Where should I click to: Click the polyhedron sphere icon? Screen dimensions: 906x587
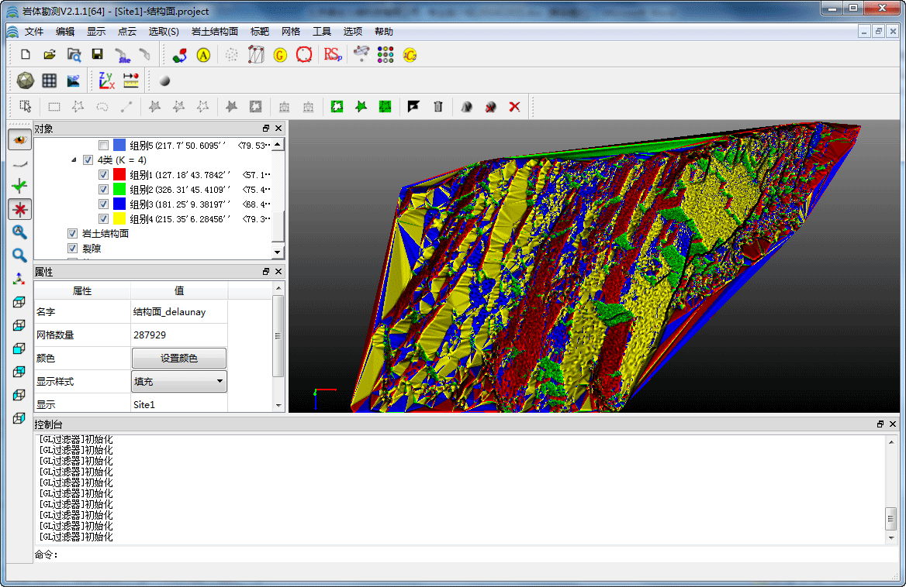(x=25, y=81)
